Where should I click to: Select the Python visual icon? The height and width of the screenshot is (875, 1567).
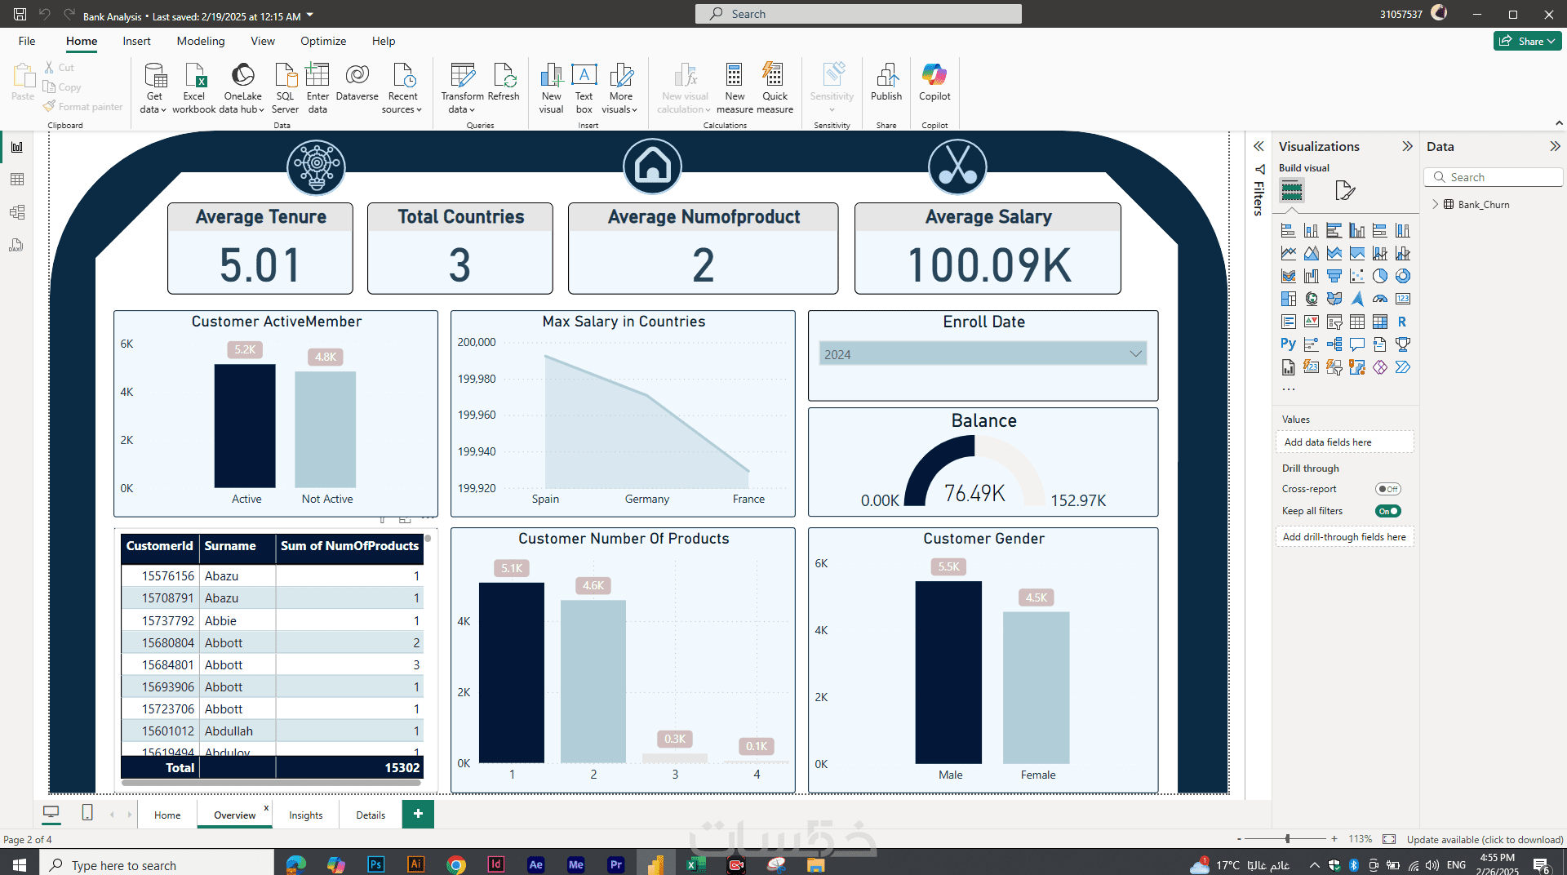(x=1288, y=344)
